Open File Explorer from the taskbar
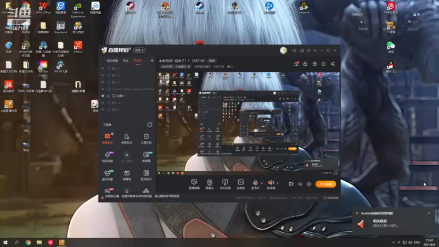Image resolution: width=439 pixels, height=247 pixels. pyautogui.click(x=39, y=242)
